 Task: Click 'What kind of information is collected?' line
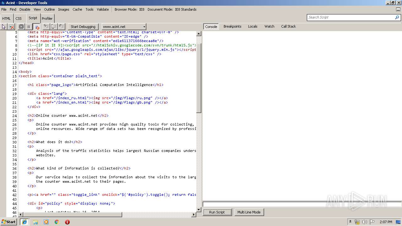pos(79,168)
